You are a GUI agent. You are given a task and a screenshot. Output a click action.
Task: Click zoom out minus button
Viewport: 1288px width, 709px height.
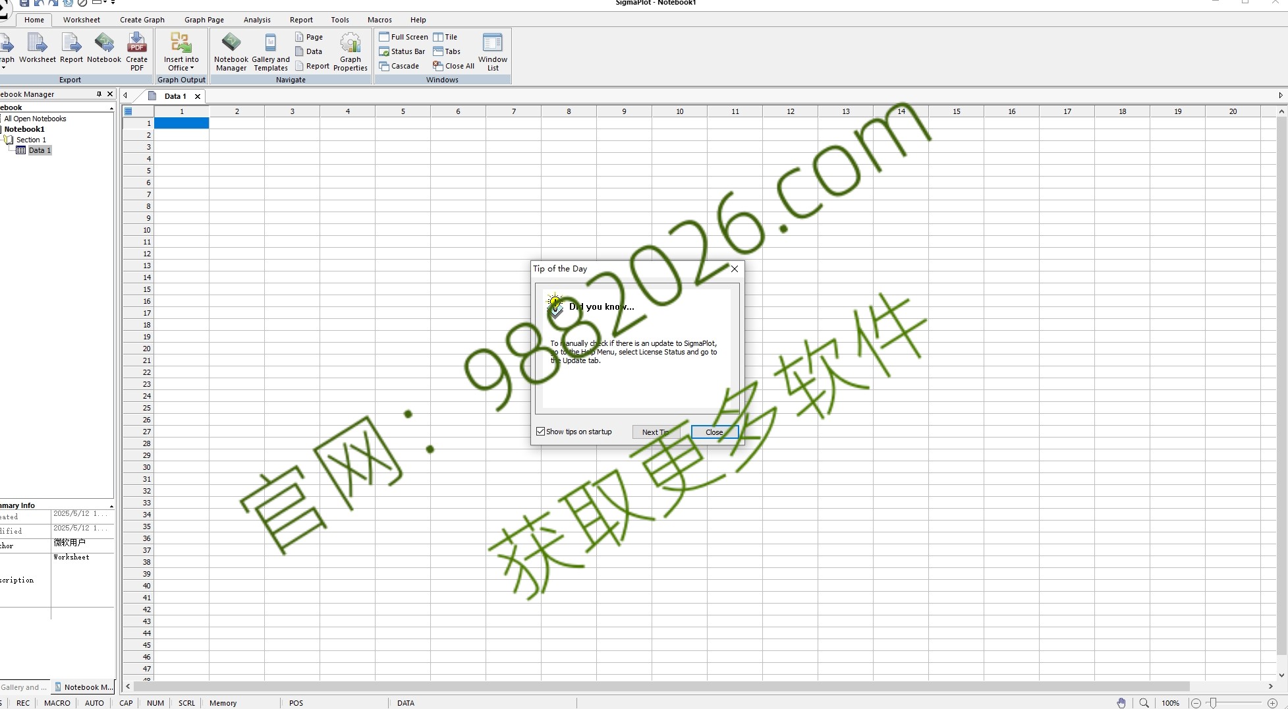(1196, 703)
